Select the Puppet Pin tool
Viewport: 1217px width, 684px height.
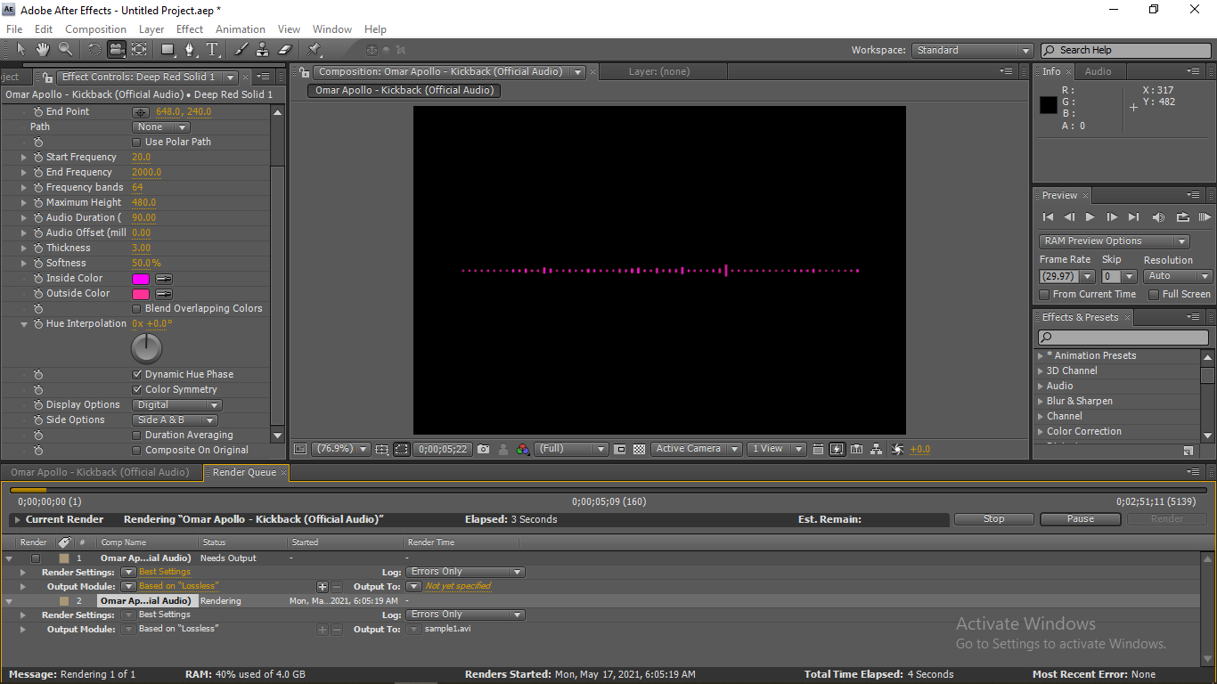coord(314,50)
